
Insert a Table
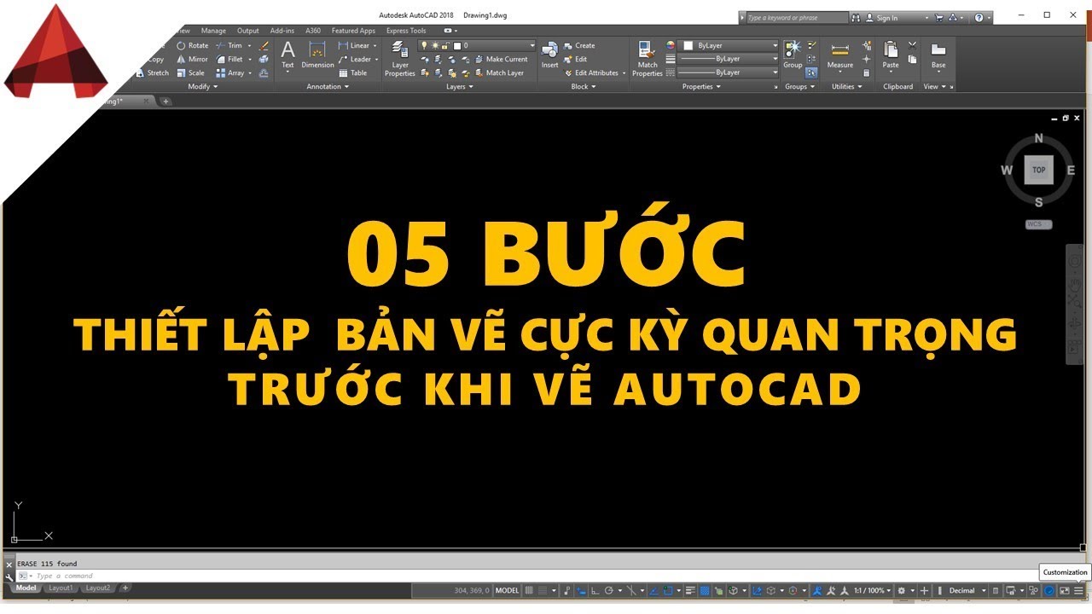tap(352, 72)
